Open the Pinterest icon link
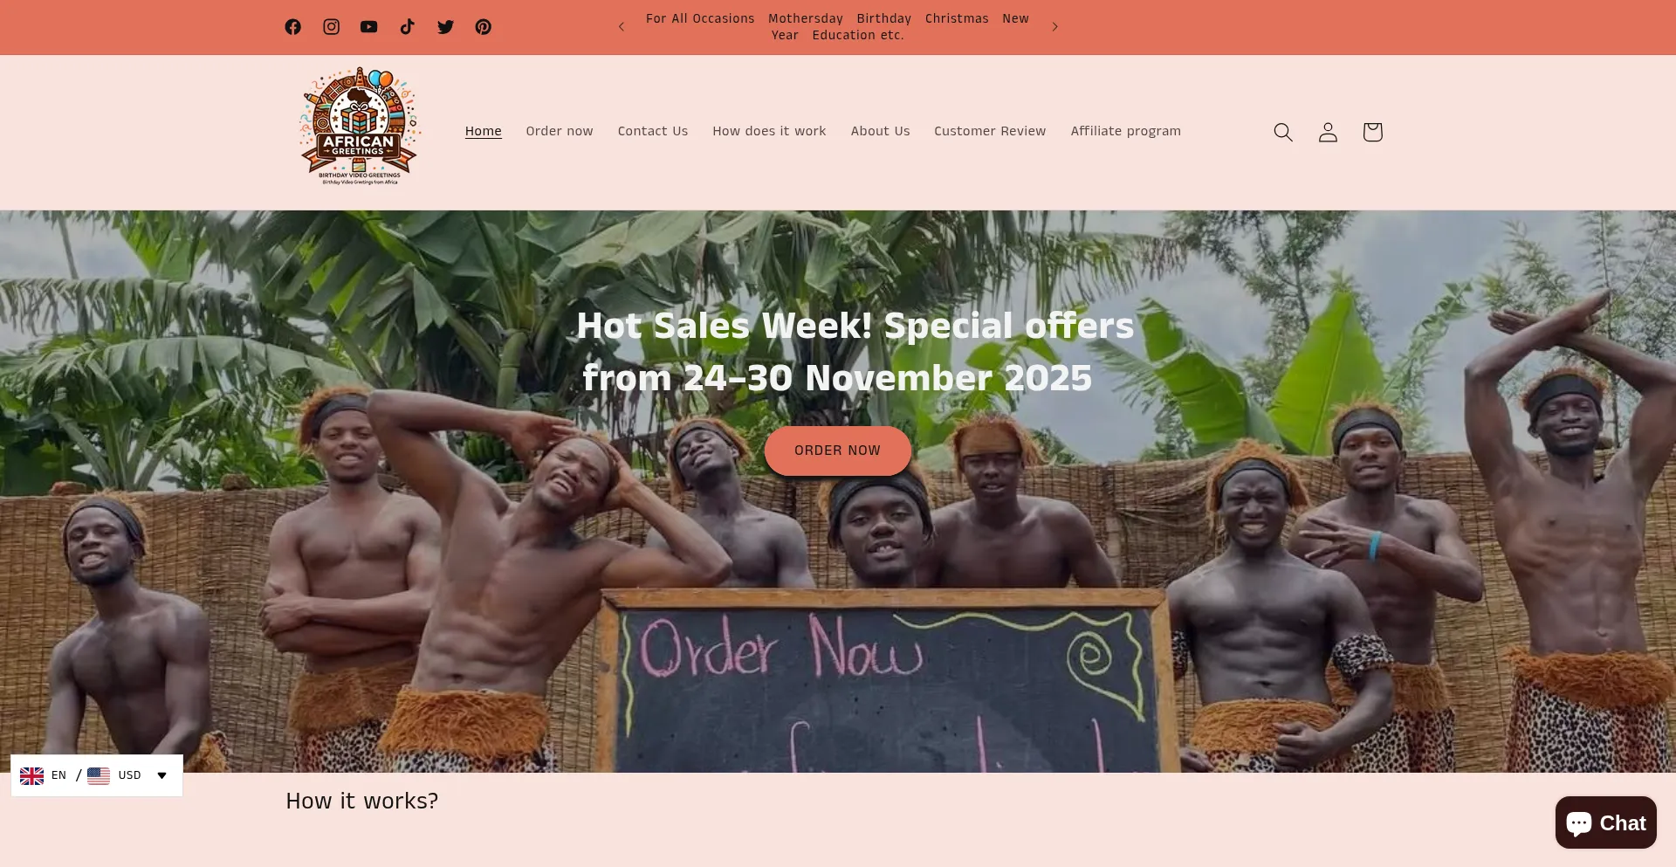Image resolution: width=1676 pixels, height=867 pixels. (x=484, y=27)
